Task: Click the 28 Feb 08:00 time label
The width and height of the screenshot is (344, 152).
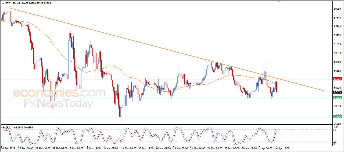Action: [60, 148]
